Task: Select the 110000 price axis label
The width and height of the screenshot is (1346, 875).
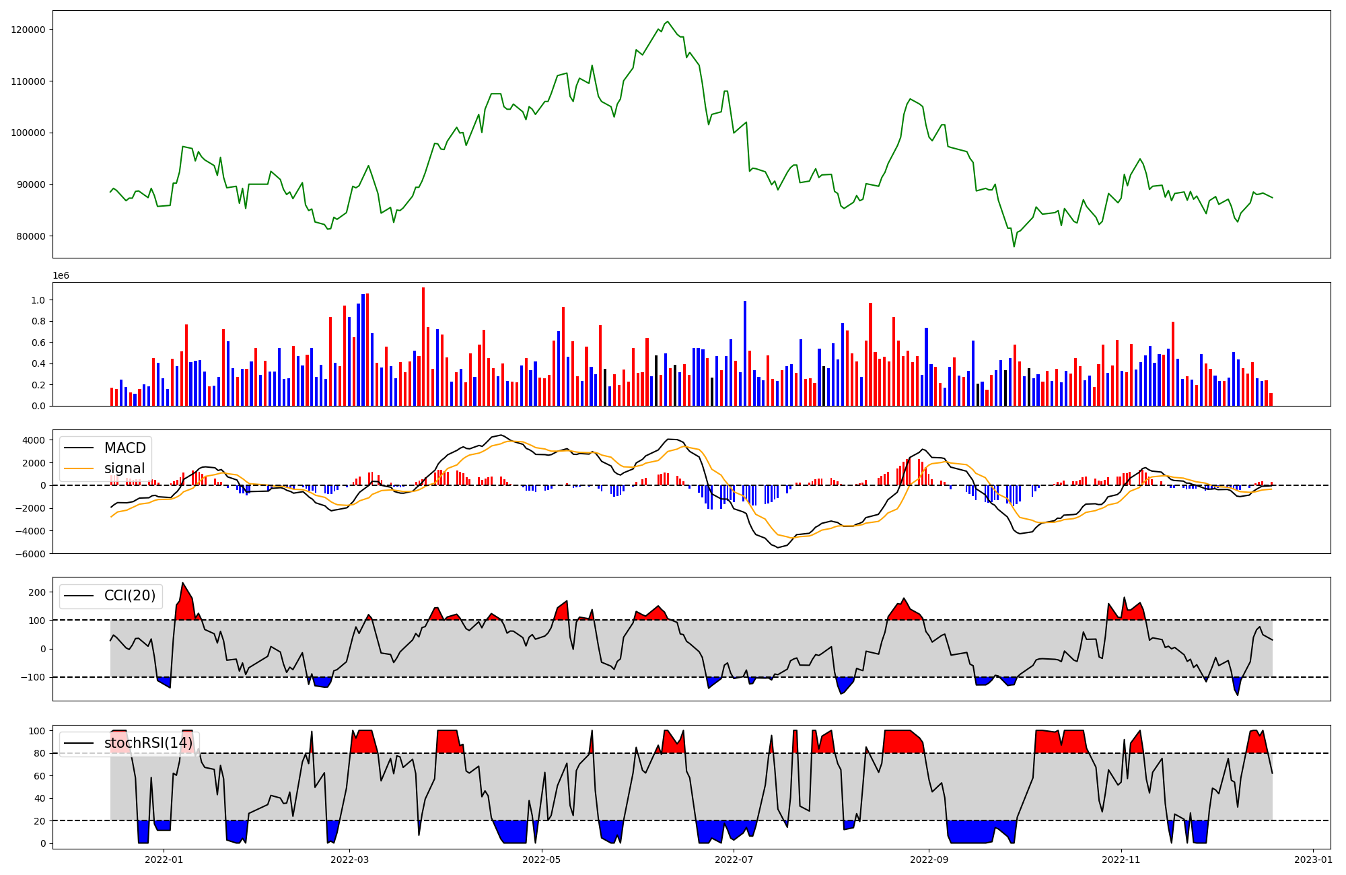Action: click(28, 81)
